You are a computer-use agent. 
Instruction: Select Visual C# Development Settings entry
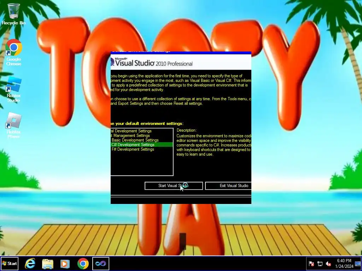141,145
